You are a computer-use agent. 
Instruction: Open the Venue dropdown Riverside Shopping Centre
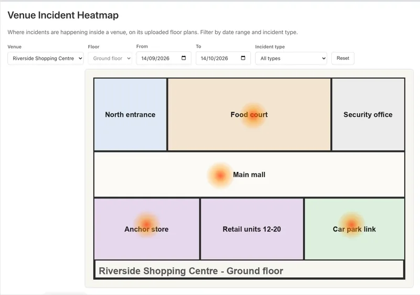click(x=46, y=58)
